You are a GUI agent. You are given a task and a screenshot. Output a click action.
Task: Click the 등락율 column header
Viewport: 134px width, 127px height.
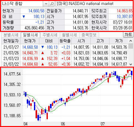(x=65, y=41)
